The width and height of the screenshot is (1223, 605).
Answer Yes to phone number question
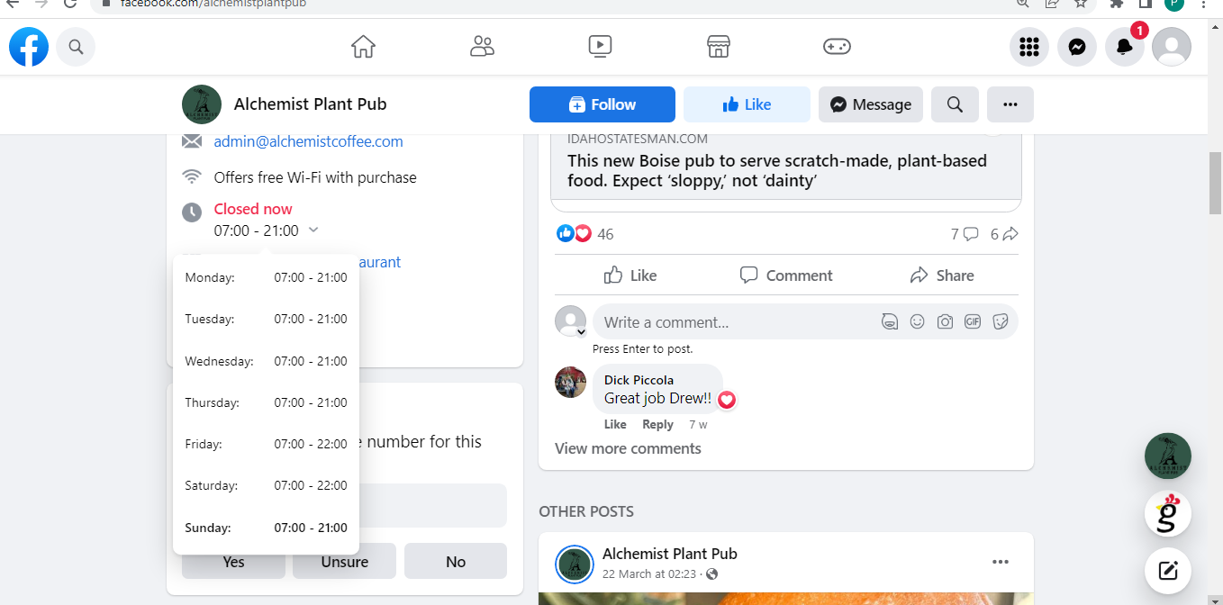pyautogui.click(x=233, y=562)
